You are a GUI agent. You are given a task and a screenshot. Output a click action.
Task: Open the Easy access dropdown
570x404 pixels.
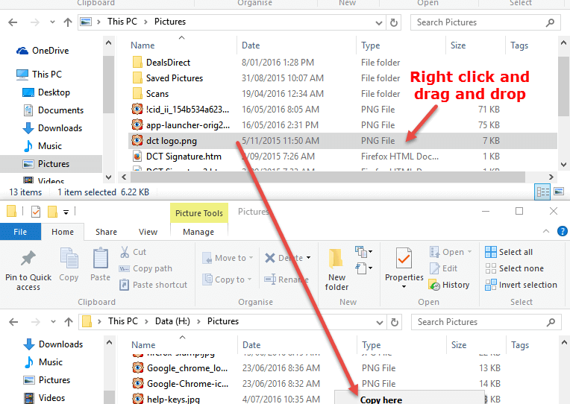pyautogui.click(x=363, y=268)
